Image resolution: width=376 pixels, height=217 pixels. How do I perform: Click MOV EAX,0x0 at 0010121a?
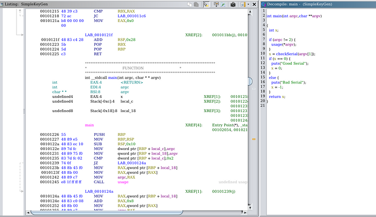pos(114,21)
